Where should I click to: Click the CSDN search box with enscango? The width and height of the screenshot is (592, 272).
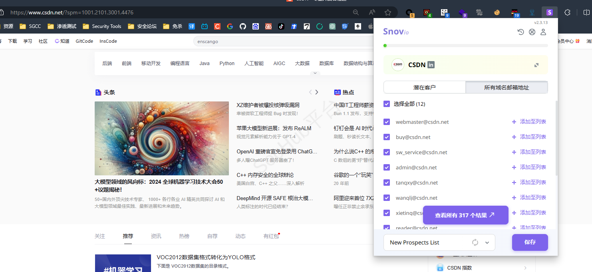(x=280, y=41)
